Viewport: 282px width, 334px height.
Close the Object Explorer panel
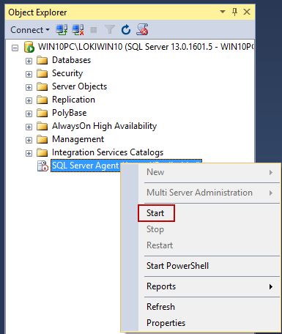pyautogui.click(x=247, y=12)
